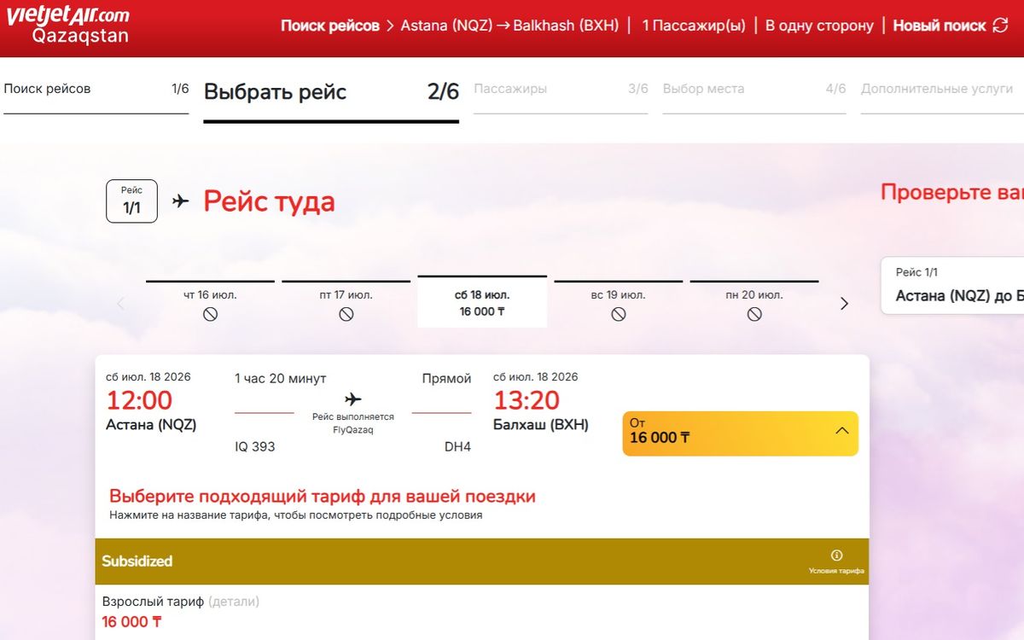
Task: Click the 1 час 20 минут duration
Action: (281, 378)
